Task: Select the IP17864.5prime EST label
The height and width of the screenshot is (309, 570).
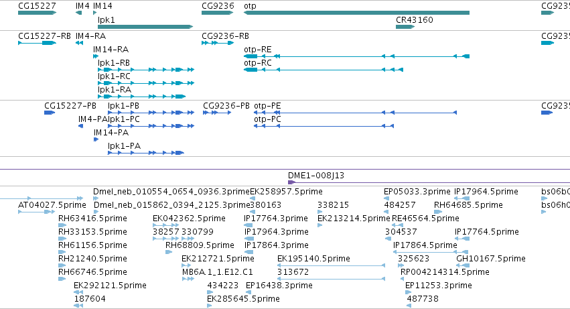Action: pyautogui.click(x=425, y=246)
